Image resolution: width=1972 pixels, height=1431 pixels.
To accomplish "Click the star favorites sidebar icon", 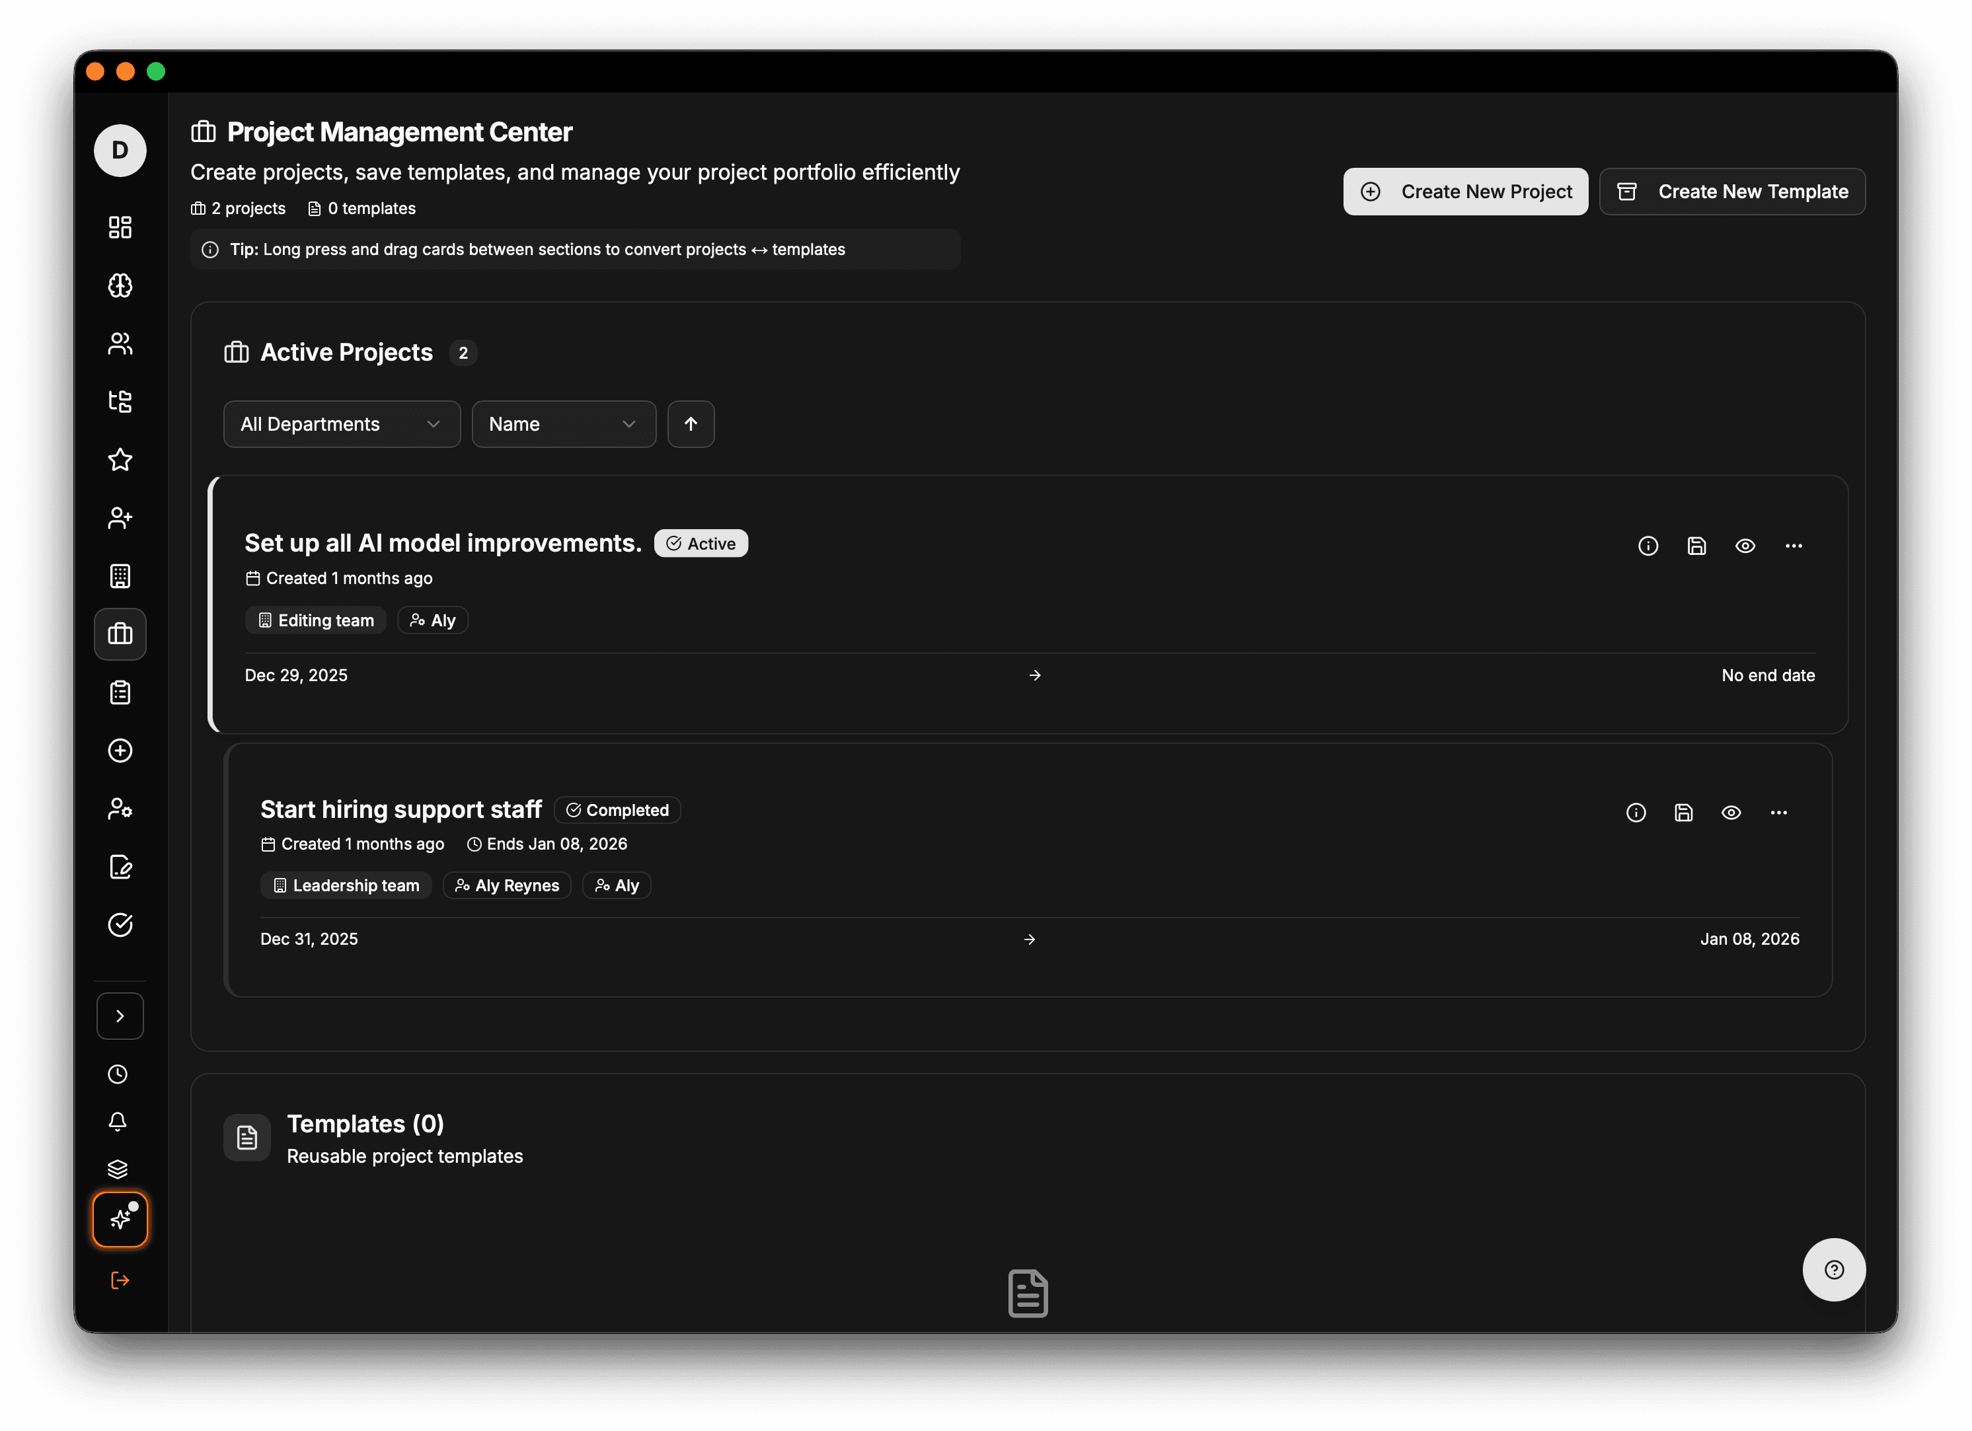I will tap(120, 460).
